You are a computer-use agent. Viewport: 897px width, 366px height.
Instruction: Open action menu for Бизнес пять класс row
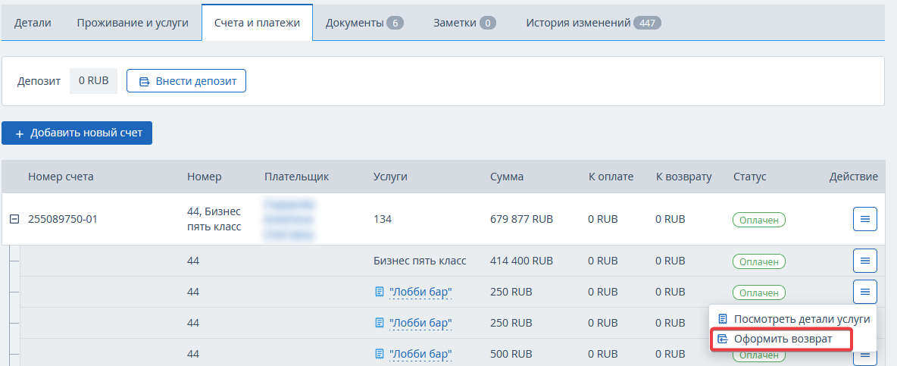click(x=865, y=261)
